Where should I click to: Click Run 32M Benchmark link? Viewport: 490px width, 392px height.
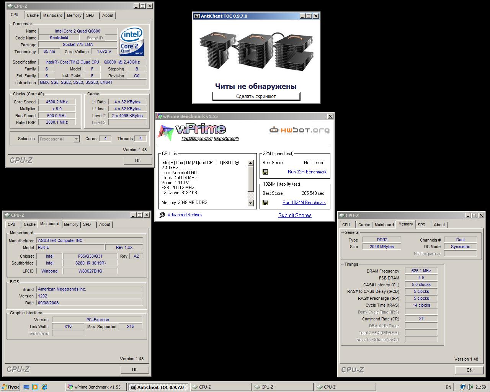click(x=307, y=172)
